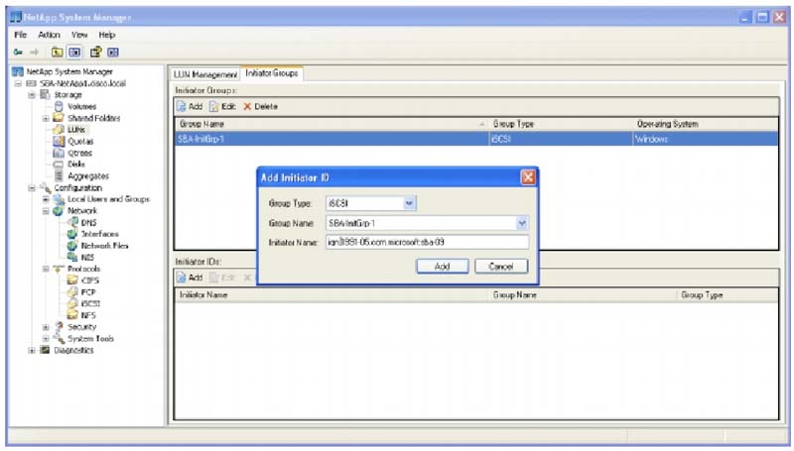Click the DNS network icon
The image size is (794, 451).
pos(72,222)
